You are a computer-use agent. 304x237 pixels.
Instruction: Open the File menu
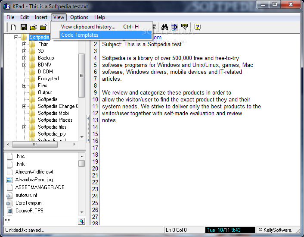click(x=10, y=17)
